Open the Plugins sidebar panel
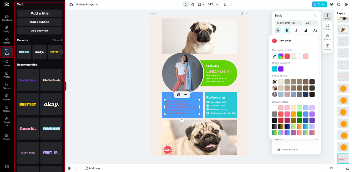 pos(7,136)
